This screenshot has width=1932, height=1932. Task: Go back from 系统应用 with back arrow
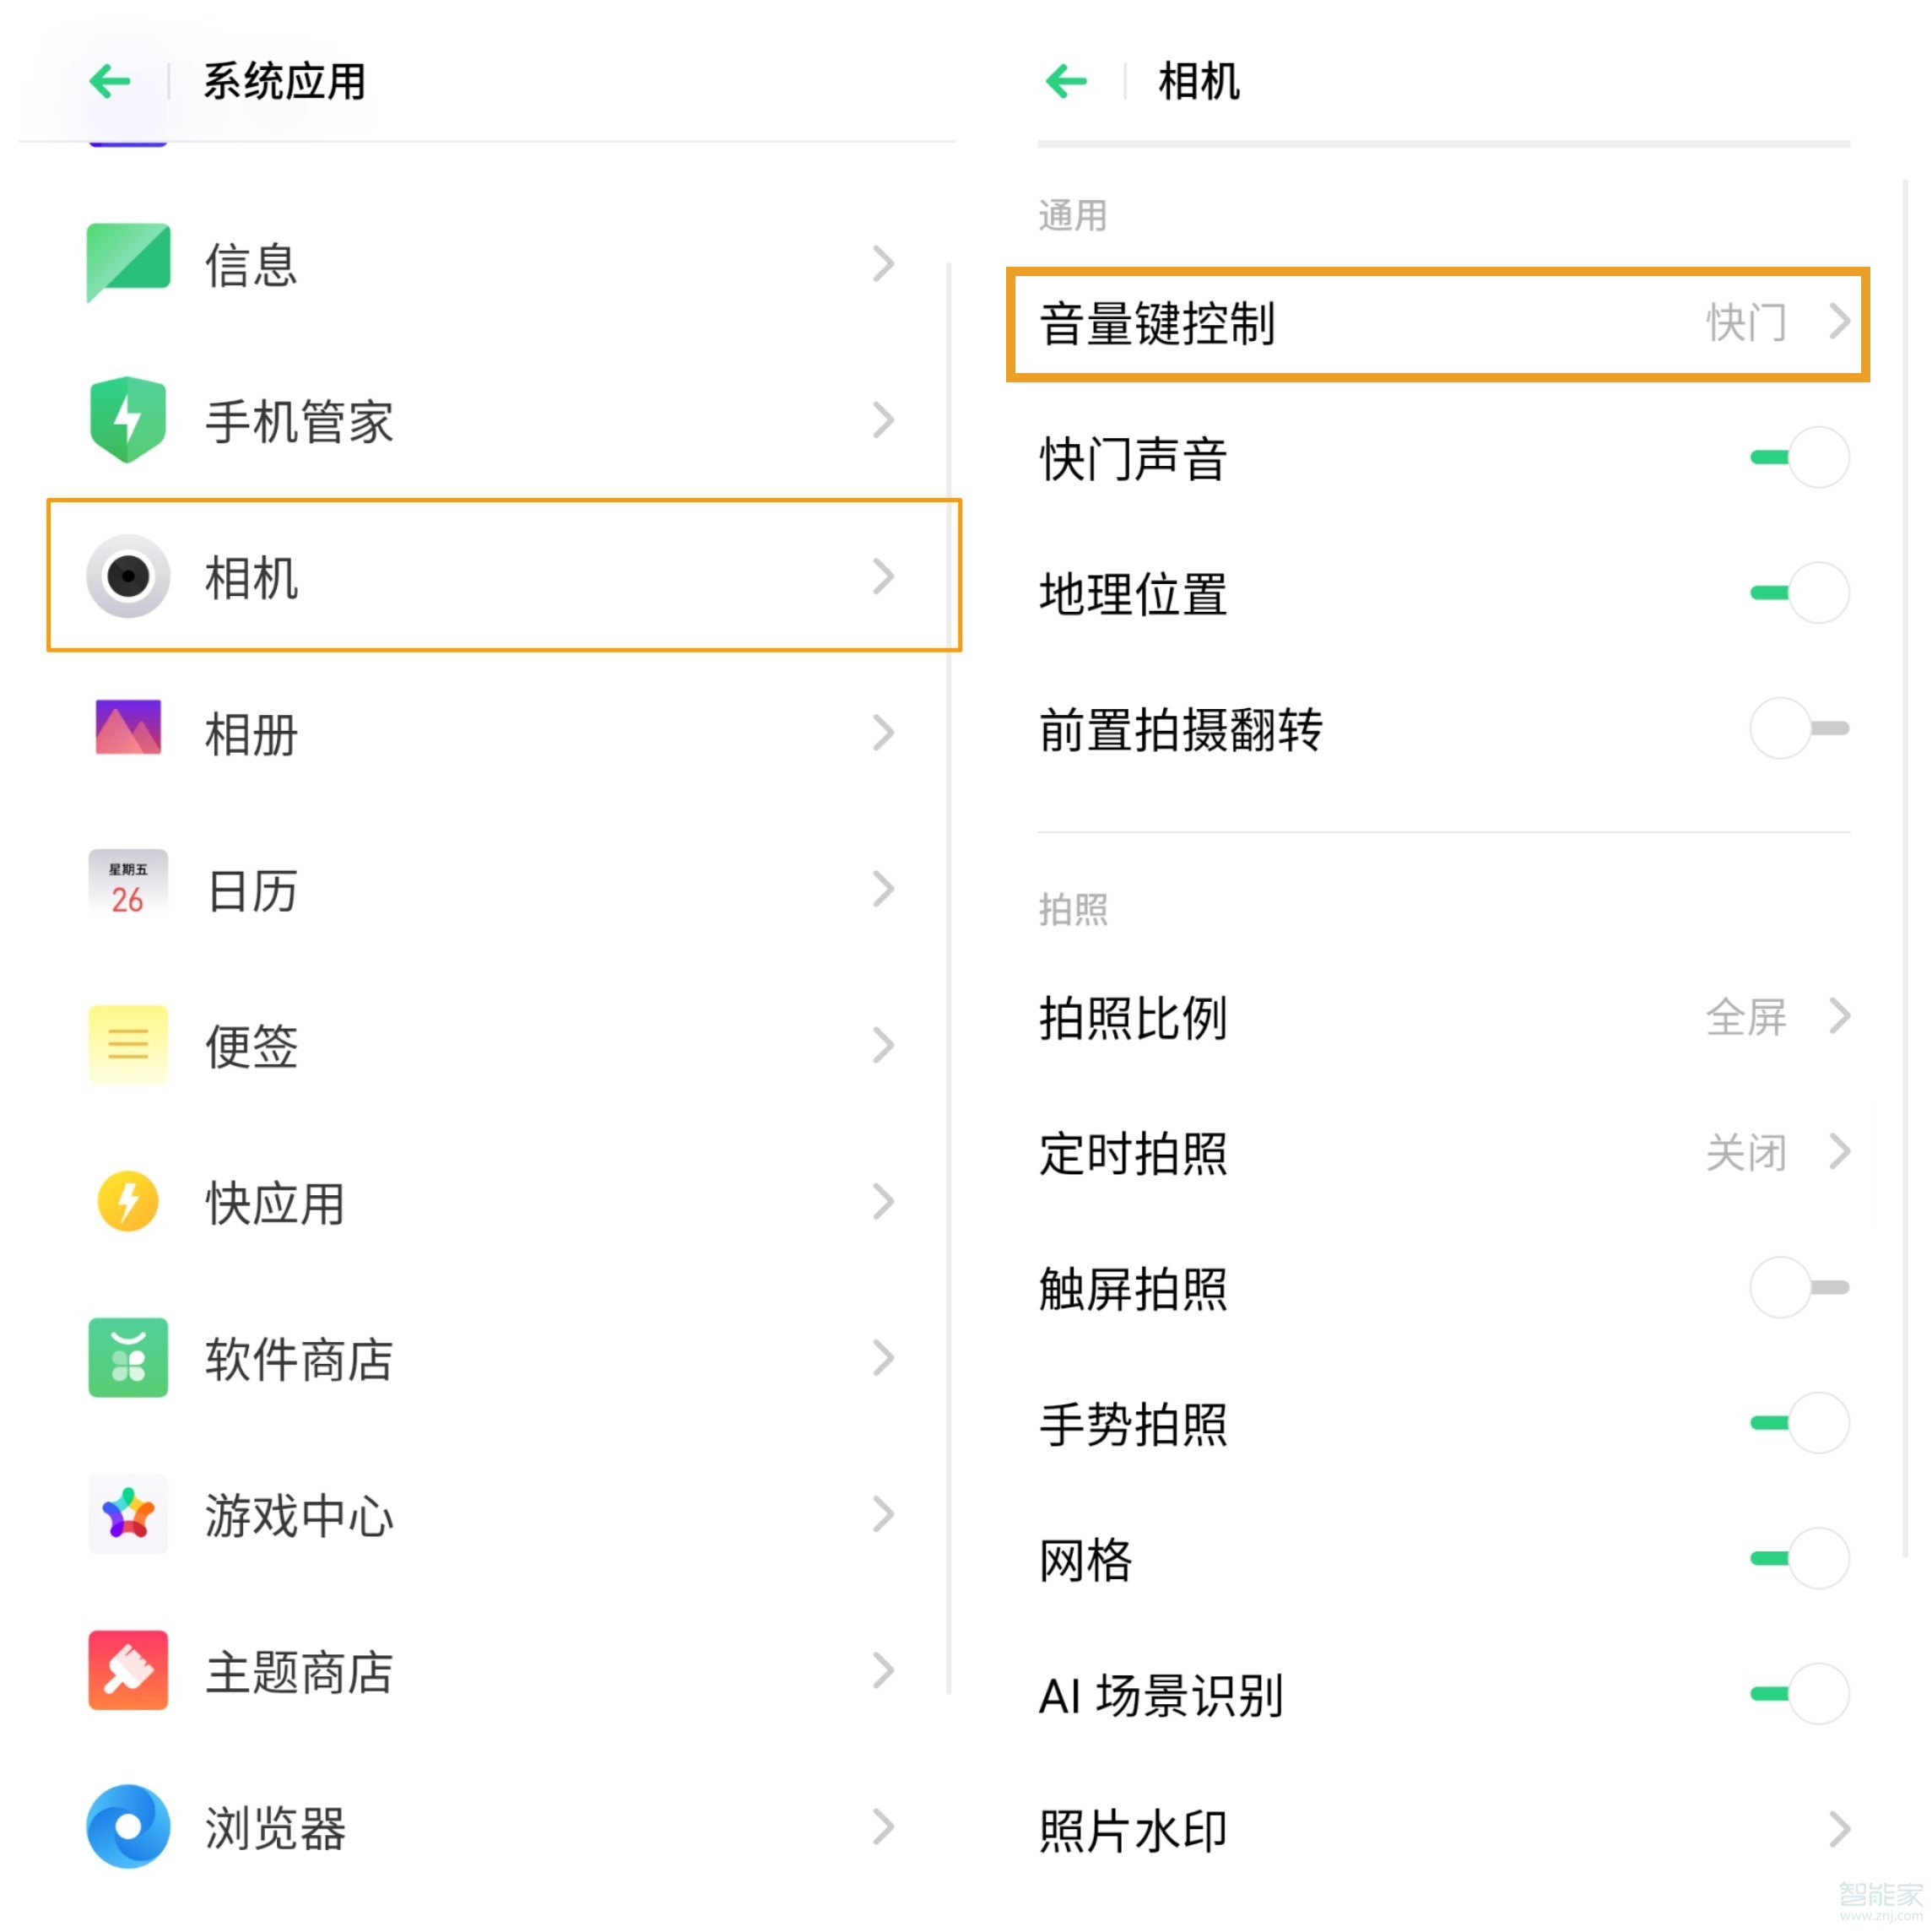tap(108, 82)
